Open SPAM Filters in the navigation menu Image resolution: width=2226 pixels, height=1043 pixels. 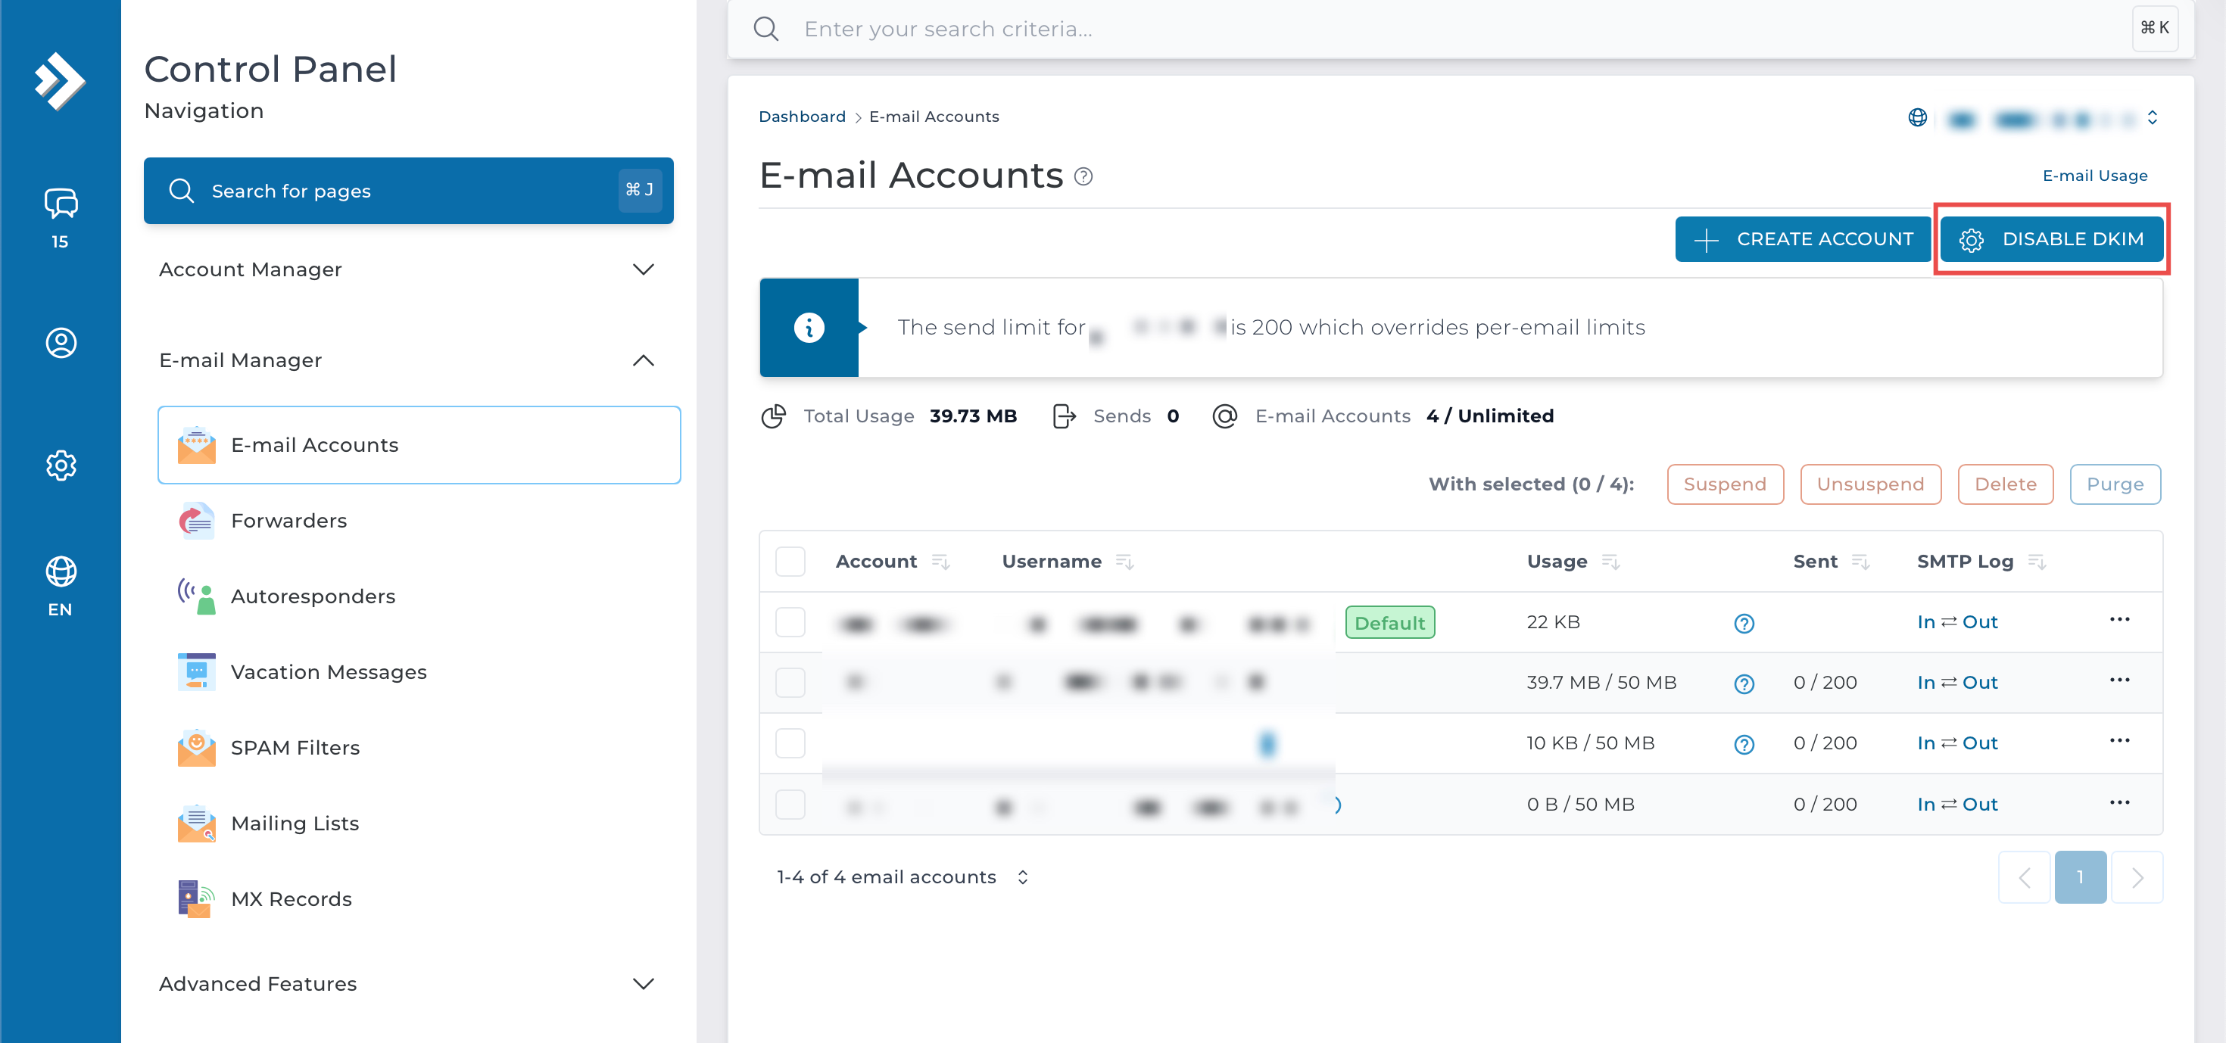point(295,748)
